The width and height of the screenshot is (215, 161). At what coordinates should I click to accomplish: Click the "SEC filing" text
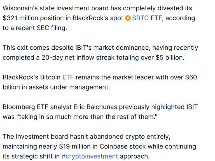point(52,28)
